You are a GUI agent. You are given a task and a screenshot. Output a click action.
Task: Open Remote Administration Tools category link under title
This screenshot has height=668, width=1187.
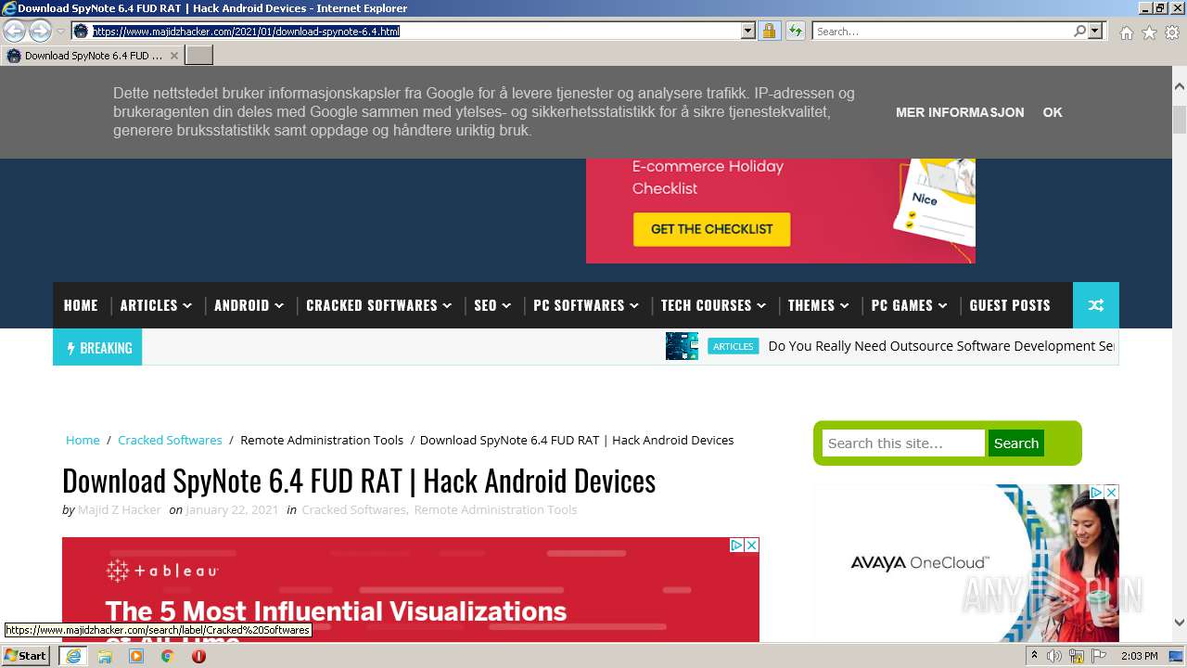(x=495, y=509)
